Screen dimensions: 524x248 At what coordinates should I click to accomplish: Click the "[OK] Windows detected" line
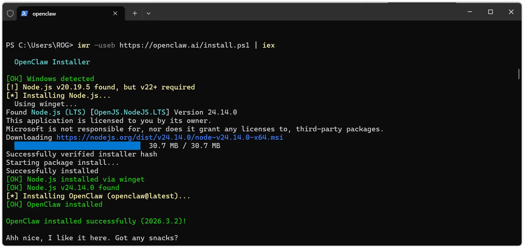coord(50,79)
